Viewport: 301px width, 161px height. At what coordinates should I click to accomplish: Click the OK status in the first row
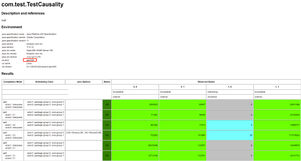coord(107,104)
